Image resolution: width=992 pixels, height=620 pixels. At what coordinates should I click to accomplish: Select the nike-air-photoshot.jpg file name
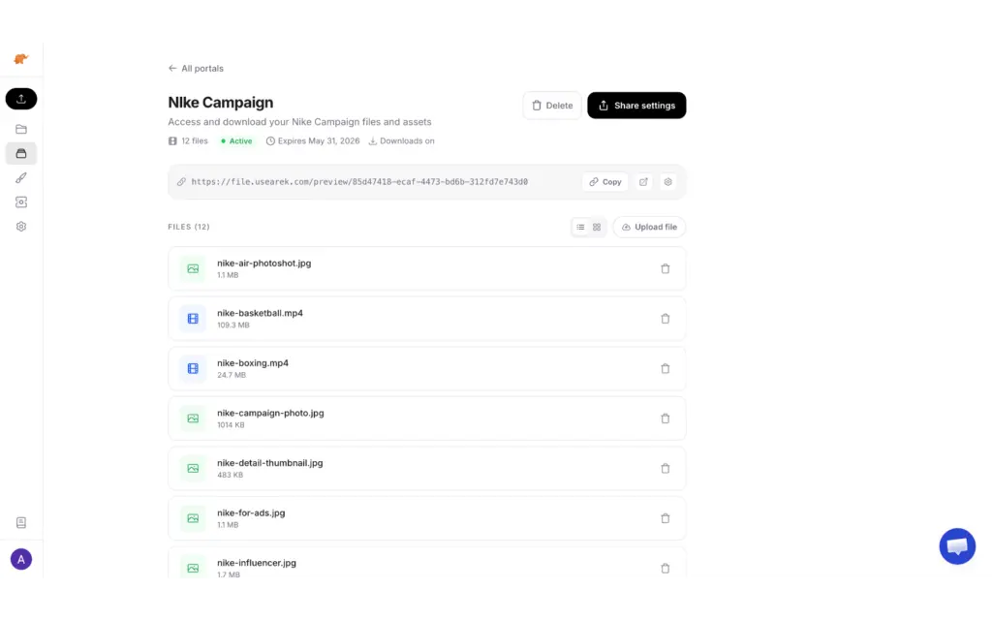tap(263, 263)
